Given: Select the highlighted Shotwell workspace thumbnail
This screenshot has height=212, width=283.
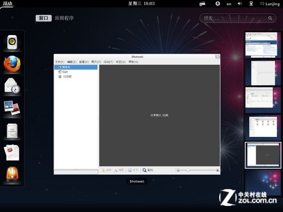Looking at the screenshot, I should (x=263, y=155).
